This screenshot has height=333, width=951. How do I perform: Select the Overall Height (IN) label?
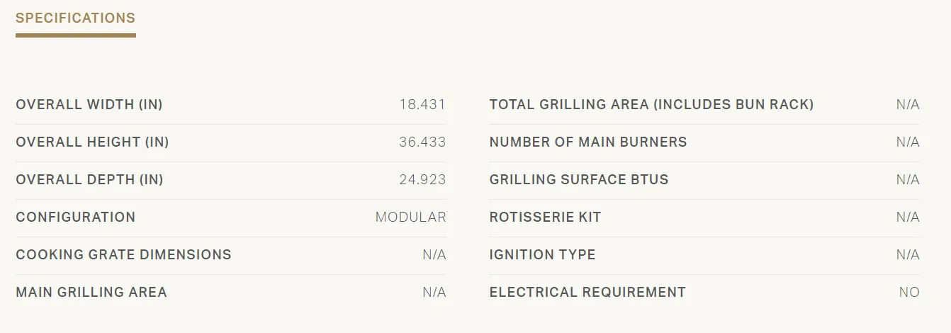pyautogui.click(x=92, y=142)
